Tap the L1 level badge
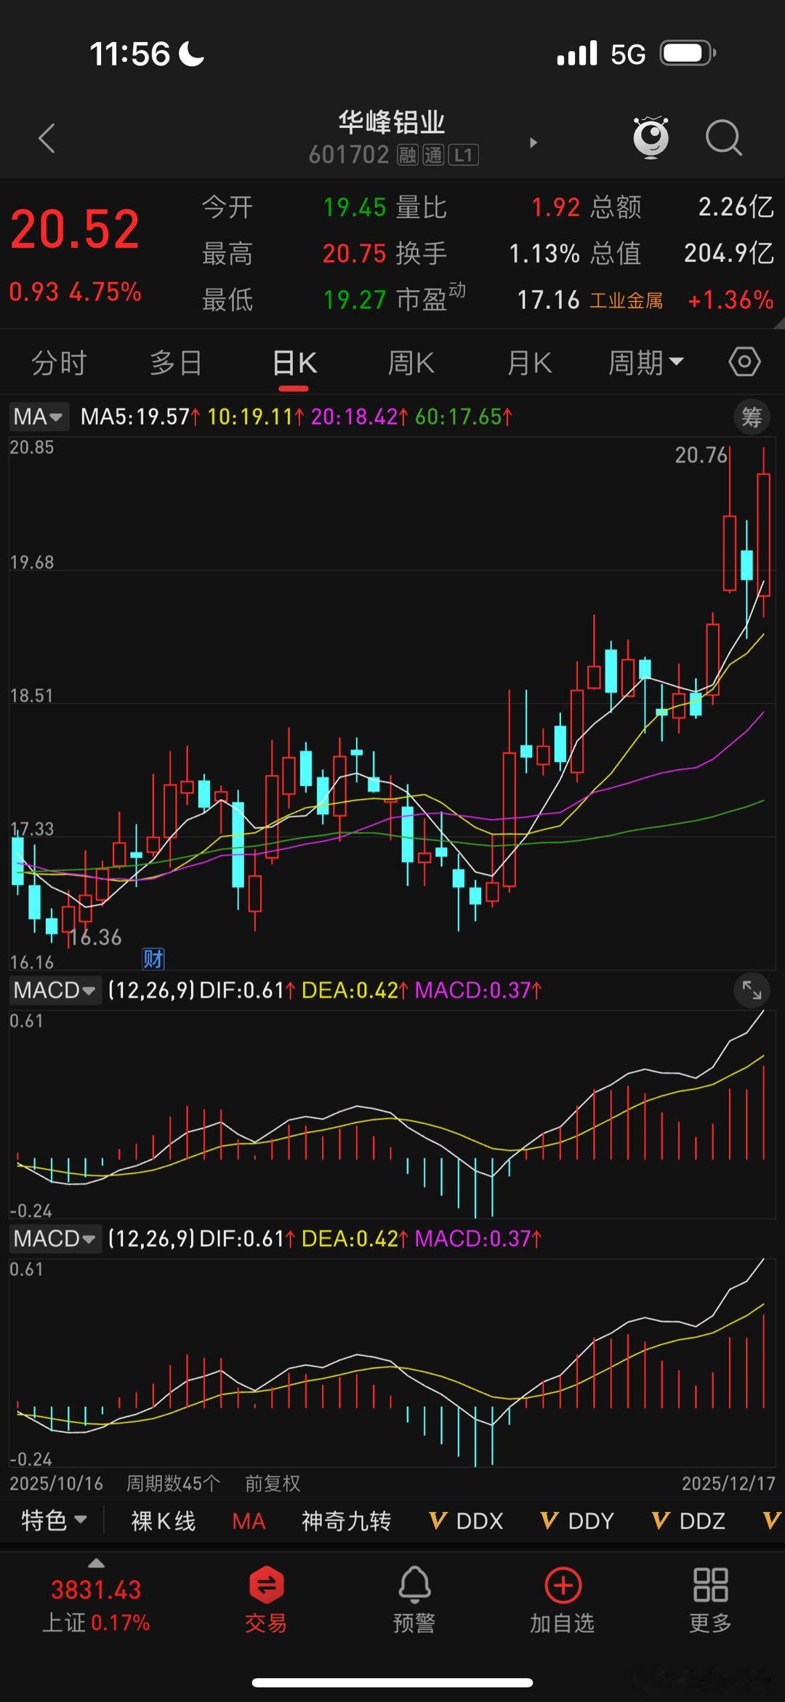This screenshot has height=1702, width=785. 463,155
